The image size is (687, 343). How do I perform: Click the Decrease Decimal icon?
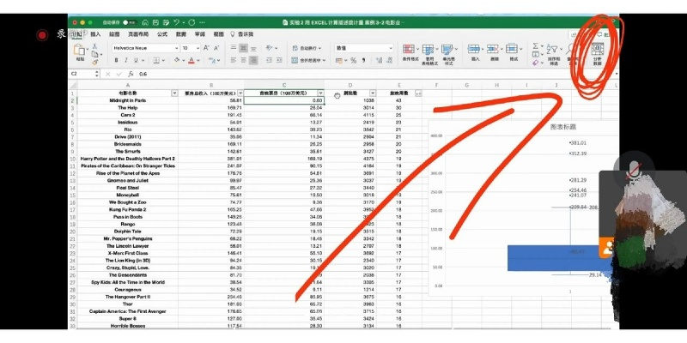point(390,61)
